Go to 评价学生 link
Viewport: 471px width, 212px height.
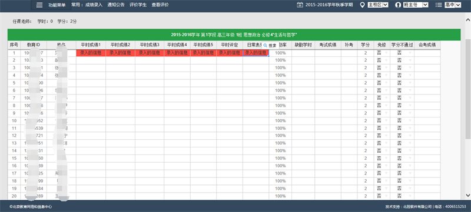pos(138,5)
